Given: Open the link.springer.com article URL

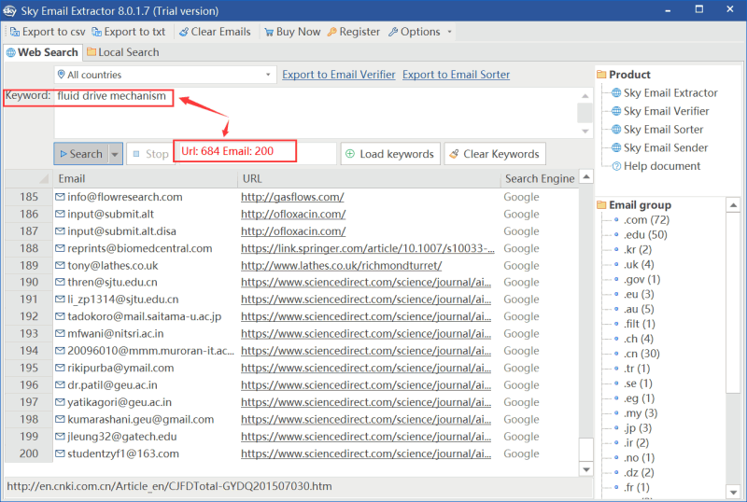Looking at the screenshot, I should pyautogui.click(x=367, y=248).
